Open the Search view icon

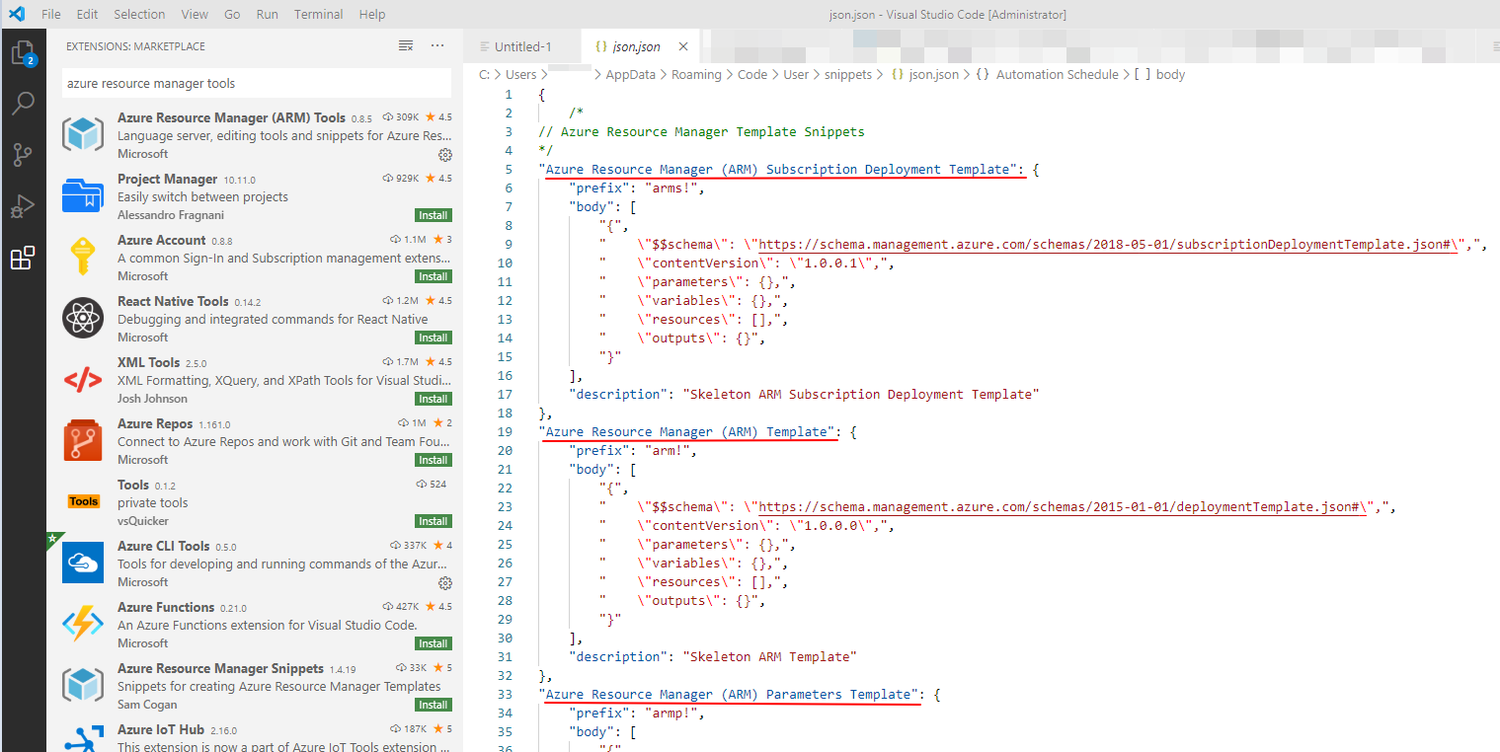click(x=23, y=104)
